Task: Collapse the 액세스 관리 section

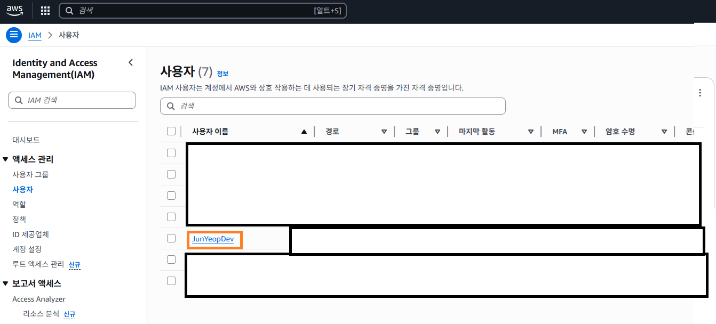Action: pyautogui.click(x=5, y=159)
